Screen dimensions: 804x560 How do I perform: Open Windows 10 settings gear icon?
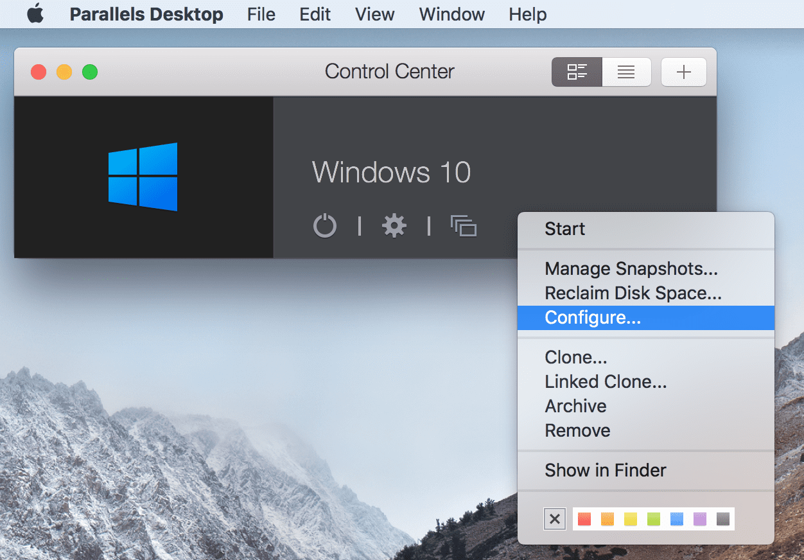click(394, 226)
